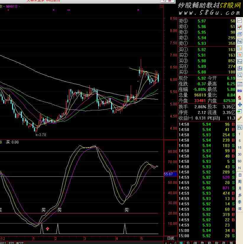Click the 日线 period label
This screenshot has height=244, width=243.
[x=171, y=238]
